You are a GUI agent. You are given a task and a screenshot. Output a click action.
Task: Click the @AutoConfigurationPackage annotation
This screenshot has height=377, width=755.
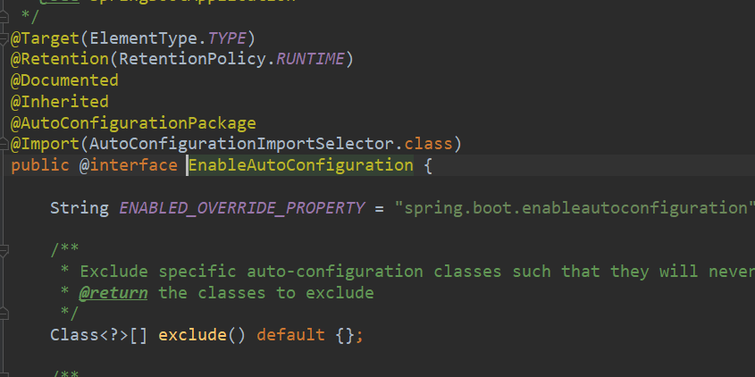(133, 122)
